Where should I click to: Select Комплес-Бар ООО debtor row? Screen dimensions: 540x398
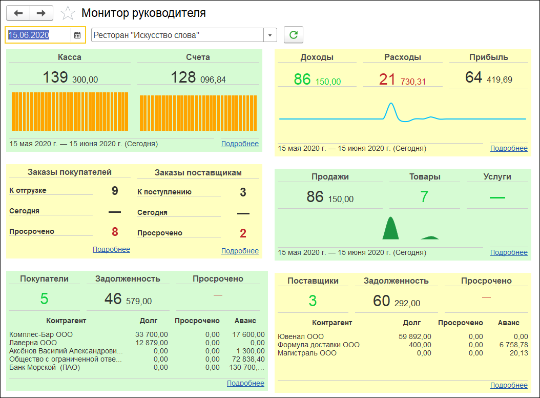pyautogui.click(x=41, y=334)
